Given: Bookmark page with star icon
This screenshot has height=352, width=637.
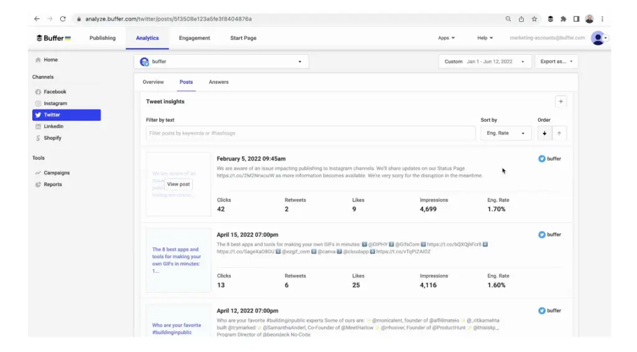Looking at the screenshot, I should 534,19.
